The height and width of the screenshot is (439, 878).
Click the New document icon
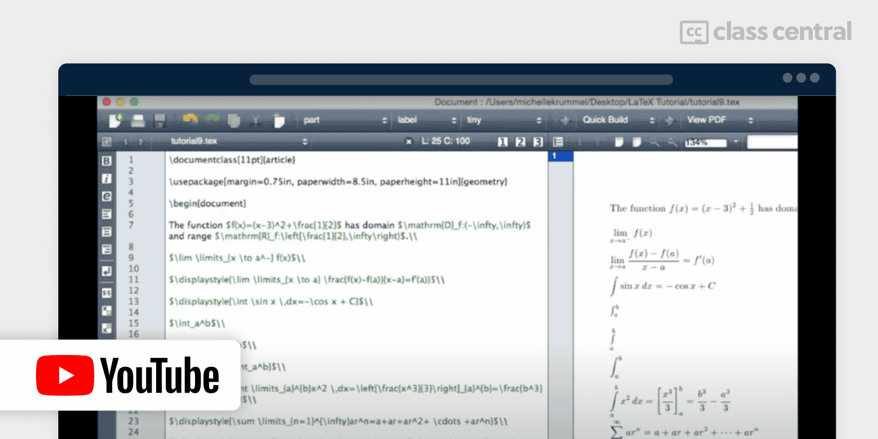(116, 121)
